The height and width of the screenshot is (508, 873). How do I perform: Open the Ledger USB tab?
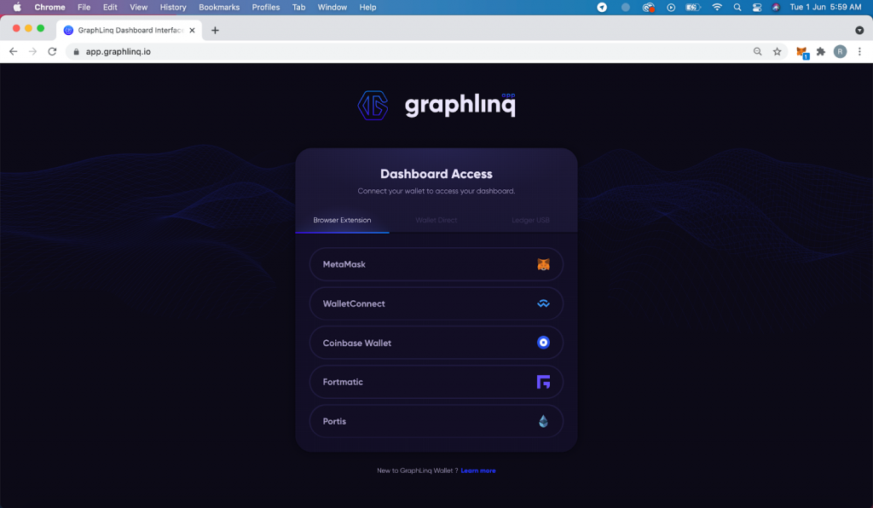click(x=530, y=221)
